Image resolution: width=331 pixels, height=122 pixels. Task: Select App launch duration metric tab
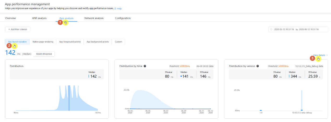[17, 42]
